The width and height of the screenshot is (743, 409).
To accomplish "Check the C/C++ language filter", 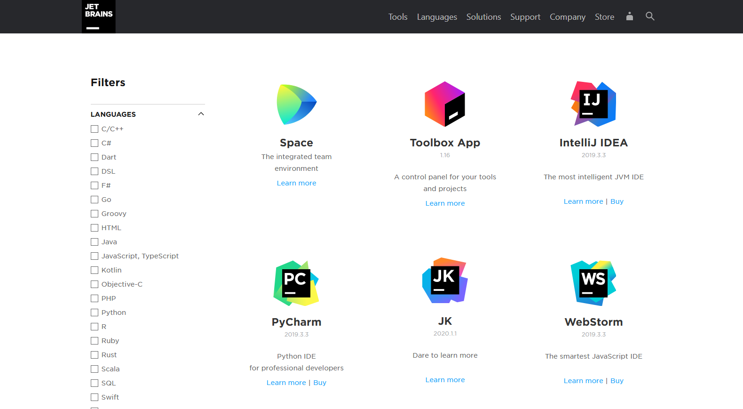I will click(95, 129).
